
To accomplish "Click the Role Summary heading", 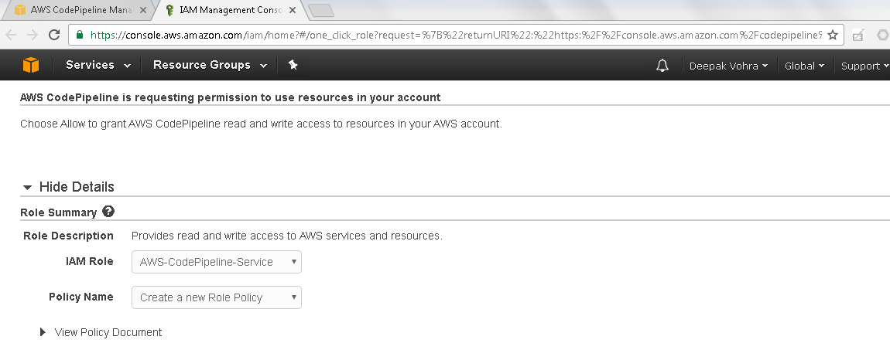I will pos(59,212).
